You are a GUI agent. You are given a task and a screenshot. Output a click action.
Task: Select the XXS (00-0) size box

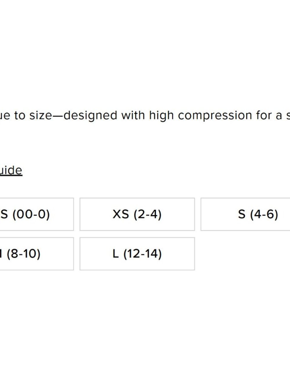point(32,214)
